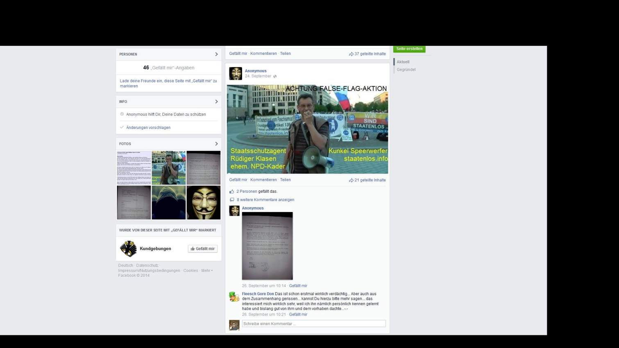Expand the Mehr footer dropdown
This screenshot has width=619, height=348.
207,270
